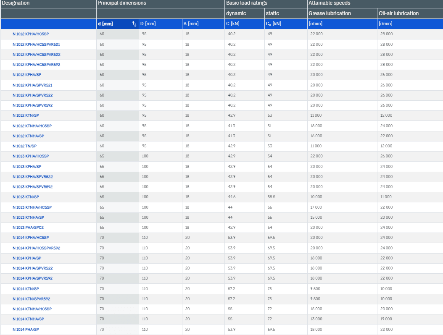Sort by the D [mm] column header

(148, 24)
